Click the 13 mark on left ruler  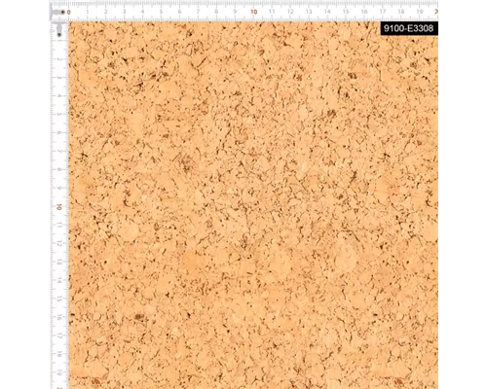coord(59,262)
